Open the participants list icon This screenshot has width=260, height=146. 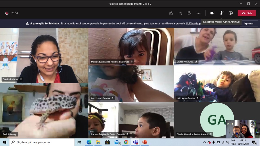coord(171,13)
